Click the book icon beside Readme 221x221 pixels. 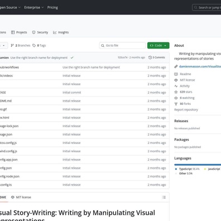[176, 74]
